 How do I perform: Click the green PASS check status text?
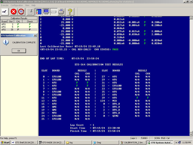(115, 49)
